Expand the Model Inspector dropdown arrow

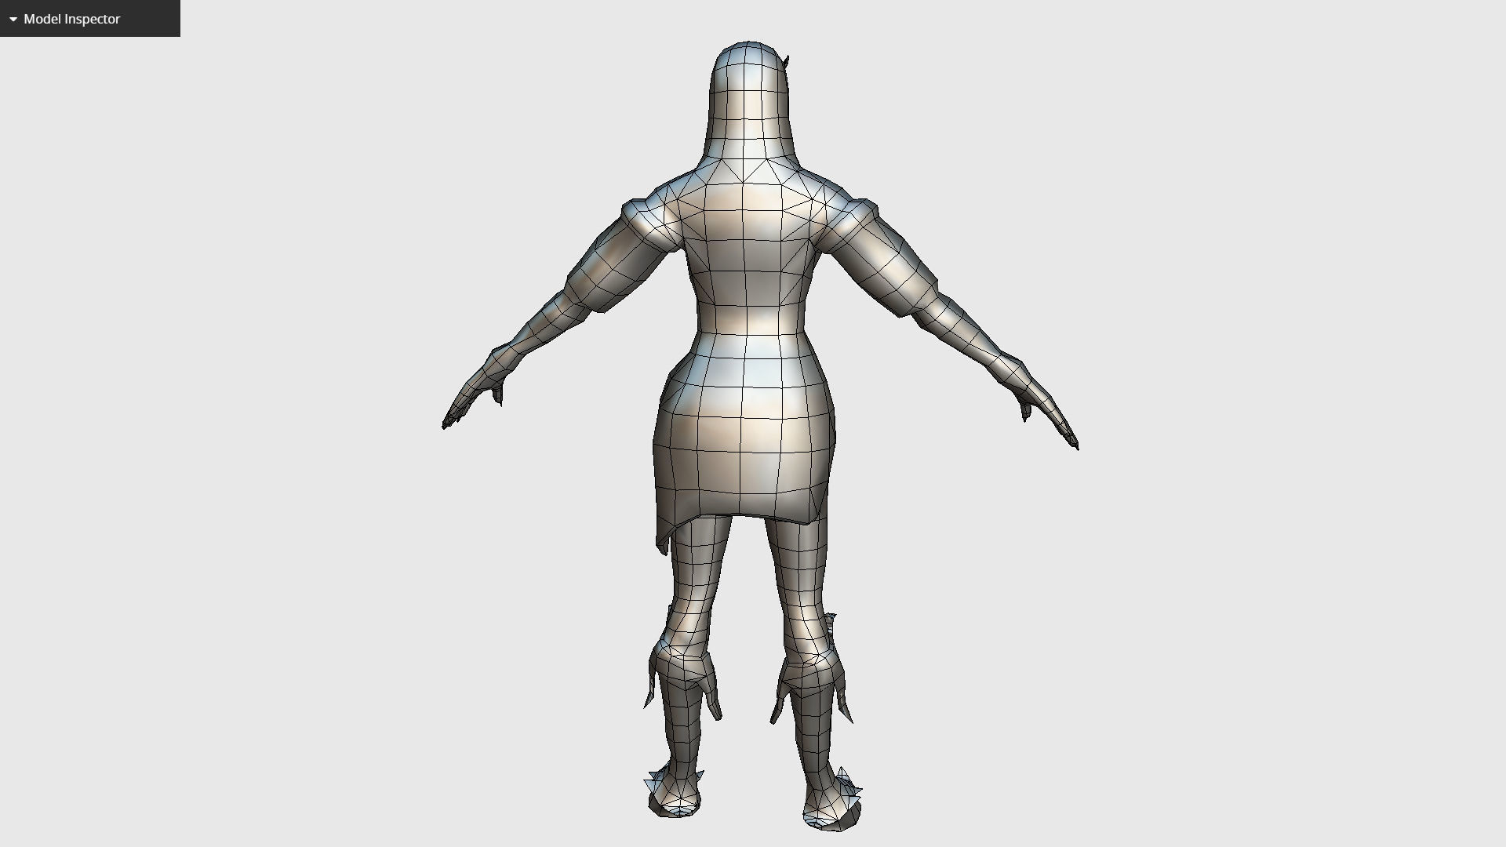click(13, 20)
